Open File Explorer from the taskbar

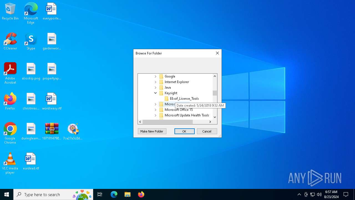pos(127,194)
